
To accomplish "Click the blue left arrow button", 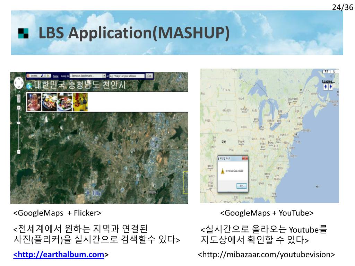I will coord(326,87).
